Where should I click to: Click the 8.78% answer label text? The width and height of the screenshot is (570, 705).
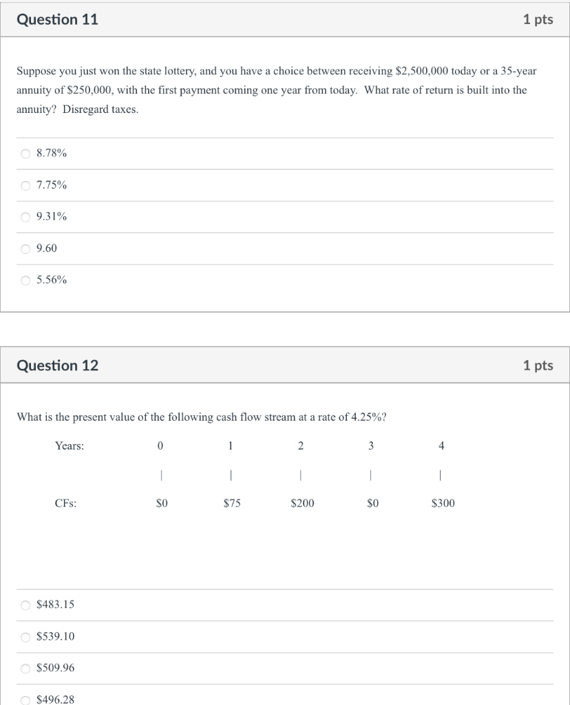52,154
